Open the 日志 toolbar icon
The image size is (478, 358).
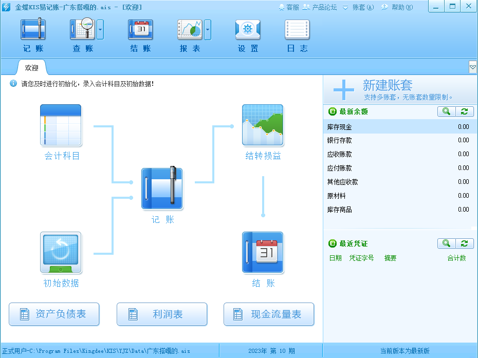click(x=297, y=29)
